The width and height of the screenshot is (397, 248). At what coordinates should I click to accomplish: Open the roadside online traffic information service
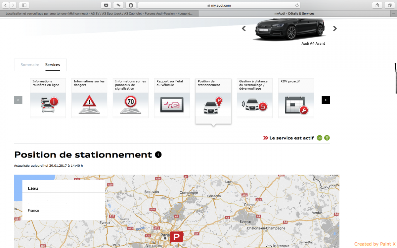[x=48, y=98]
